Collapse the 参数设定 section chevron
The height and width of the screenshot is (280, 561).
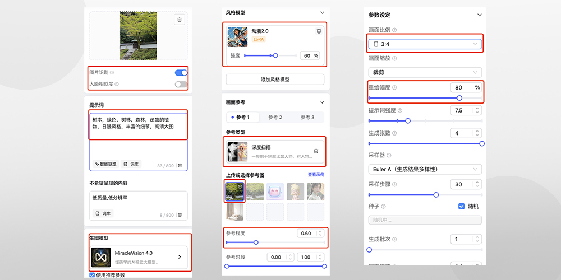pos(480,15)
